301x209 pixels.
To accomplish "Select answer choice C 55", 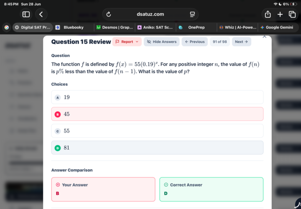I will pyautogui.click(x=157, y=131).
